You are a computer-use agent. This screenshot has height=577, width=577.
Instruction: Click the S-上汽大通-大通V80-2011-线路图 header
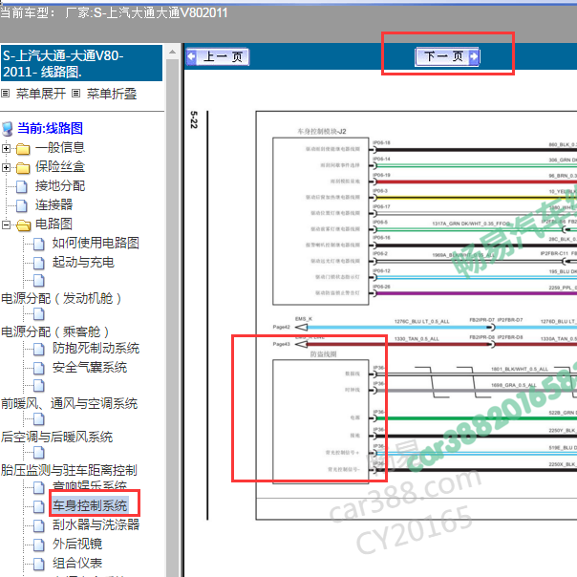(81, 63)
